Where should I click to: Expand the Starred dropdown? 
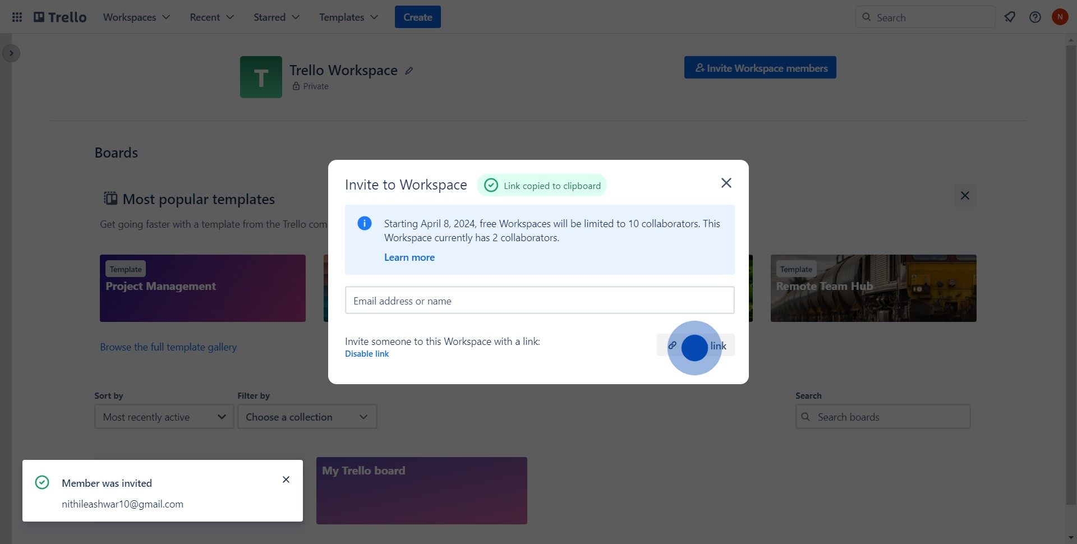pos(276,17)
